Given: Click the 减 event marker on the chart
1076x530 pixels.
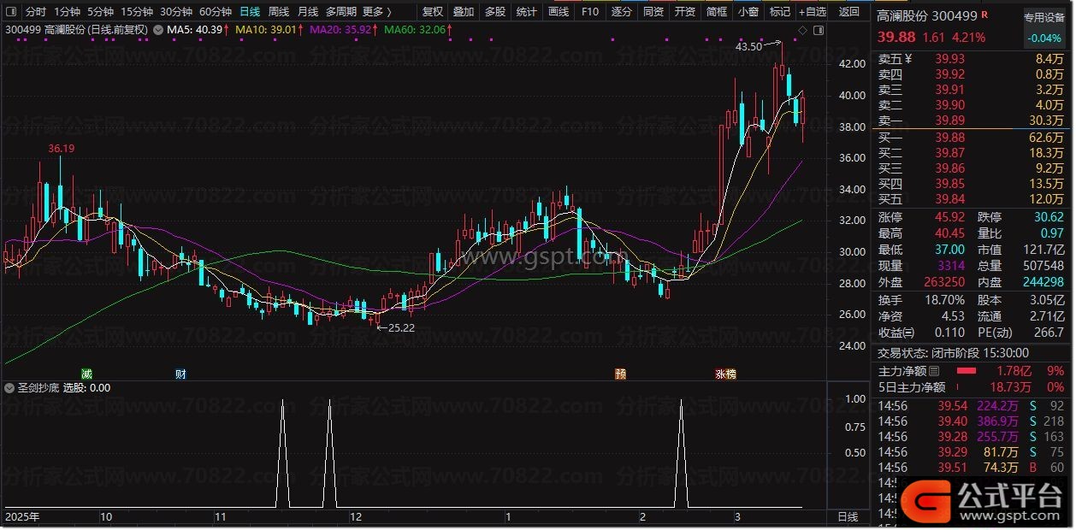Looking at the screenshot, I should tap(86, 374).
